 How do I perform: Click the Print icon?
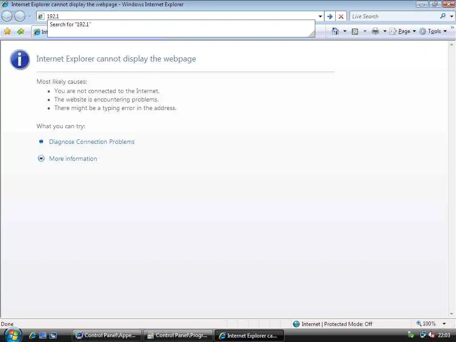[x=375, y=31]
